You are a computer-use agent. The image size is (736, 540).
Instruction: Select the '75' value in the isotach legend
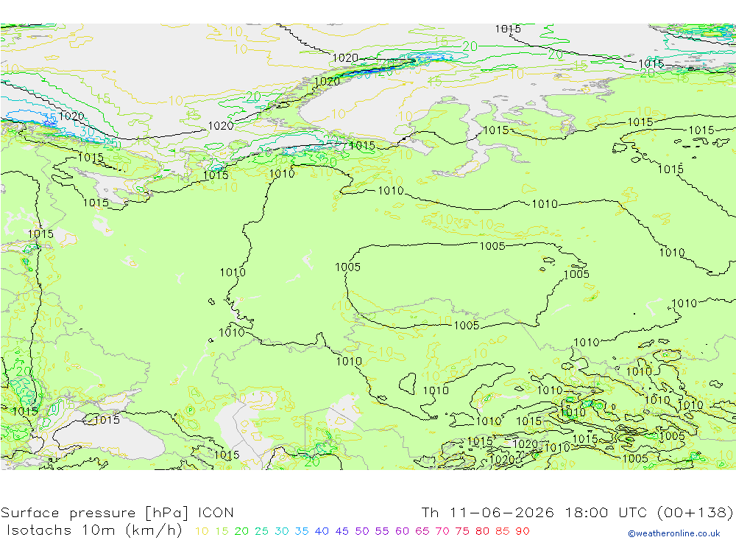(462, 531)
